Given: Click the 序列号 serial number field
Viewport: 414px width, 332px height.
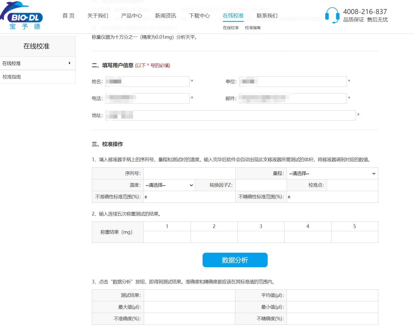Looking at the screenshot, I should [x=189, y=173].
